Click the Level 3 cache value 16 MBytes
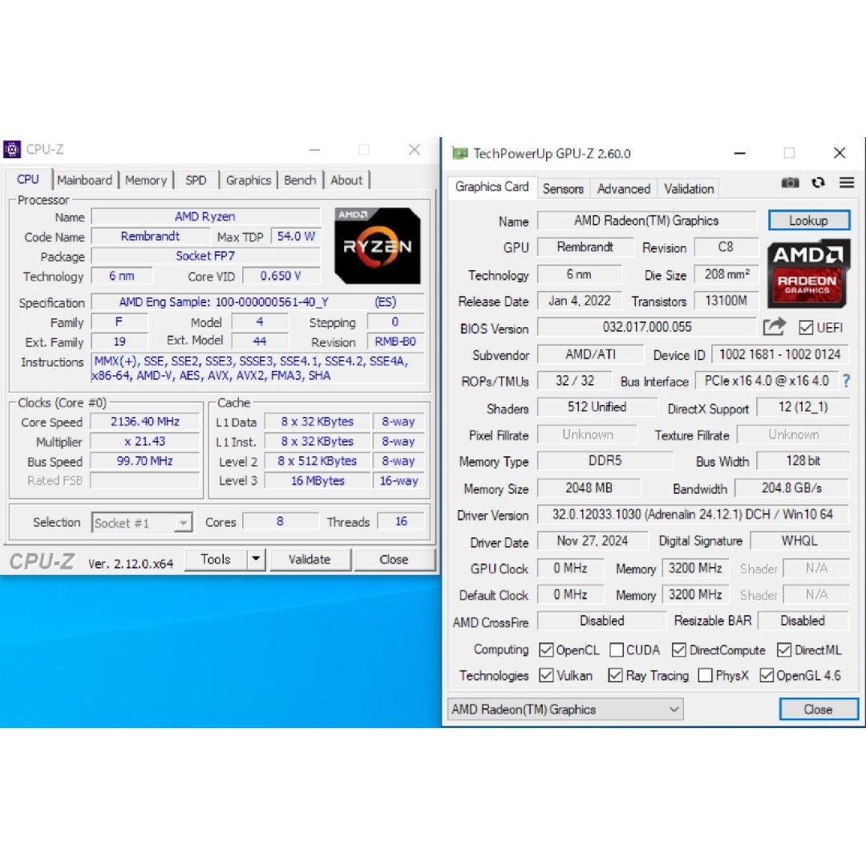 (x=318, y=480)
